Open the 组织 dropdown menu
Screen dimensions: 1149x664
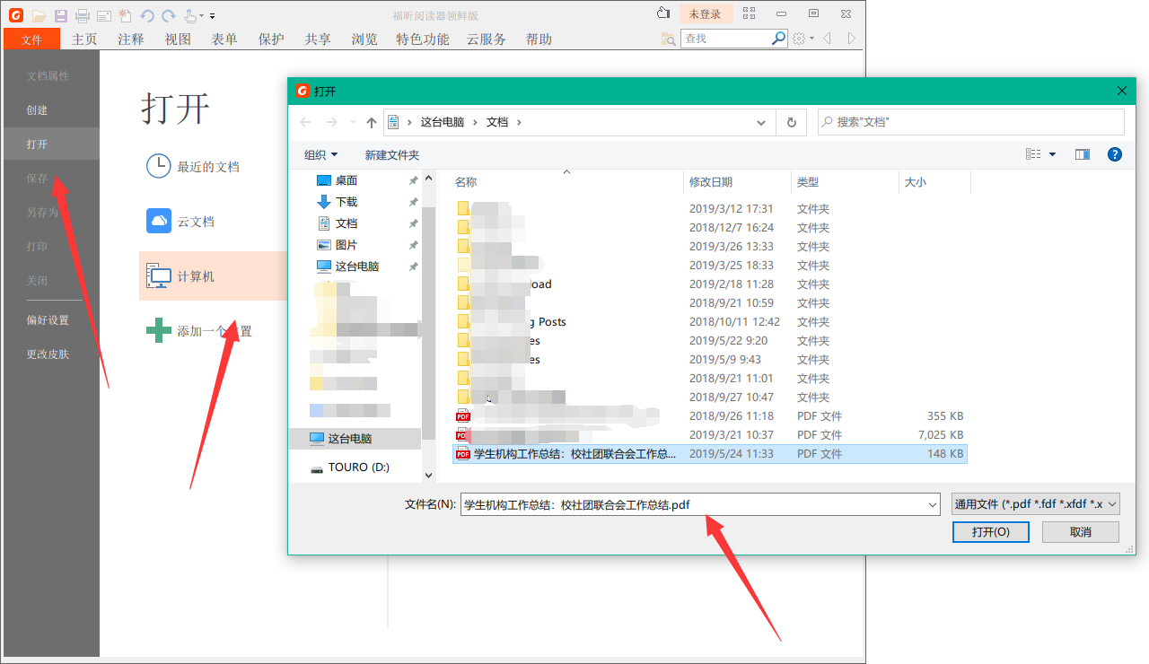pyautogui.click(x=320, y=155)
